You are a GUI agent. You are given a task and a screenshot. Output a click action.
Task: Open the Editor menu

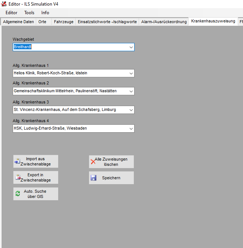point(11,13)
